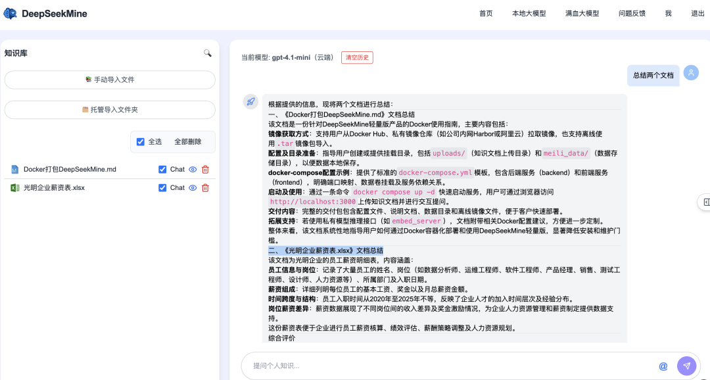Preview Docker打包DeepSeekMine.md with eye icon
The height and width of the screenshot is (380, 710).
(193, 170)
